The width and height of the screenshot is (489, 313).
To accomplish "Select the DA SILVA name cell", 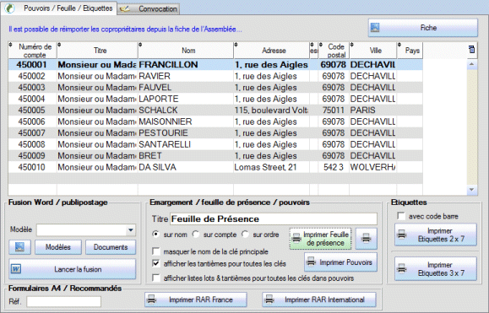I will pos(186,167).
